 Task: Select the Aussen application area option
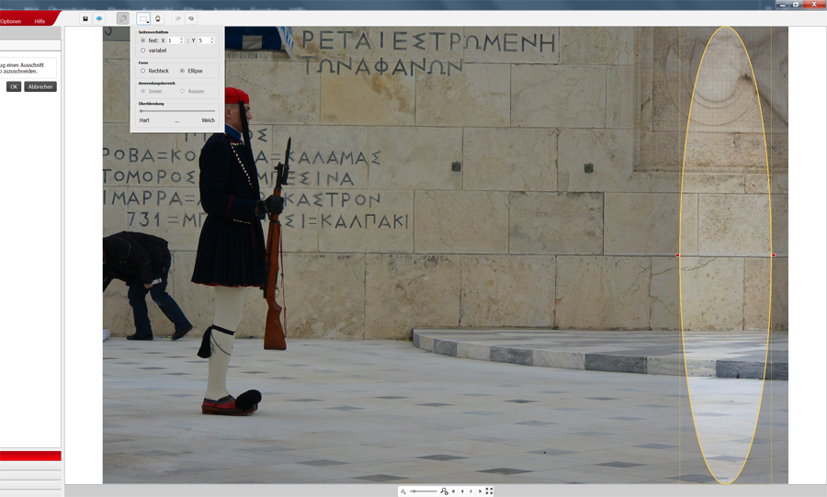183,91
